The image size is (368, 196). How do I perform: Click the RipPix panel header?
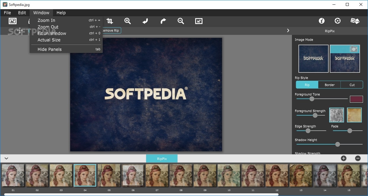tap(330, 31)
